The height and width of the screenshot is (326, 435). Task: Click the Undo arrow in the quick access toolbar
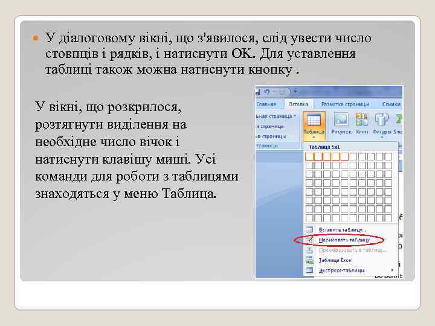pyautogui.click(x=267, y=92)
